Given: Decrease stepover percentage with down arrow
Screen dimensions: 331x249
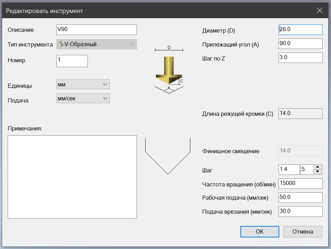Looking at the screenshot, I should tap(317, 172).
